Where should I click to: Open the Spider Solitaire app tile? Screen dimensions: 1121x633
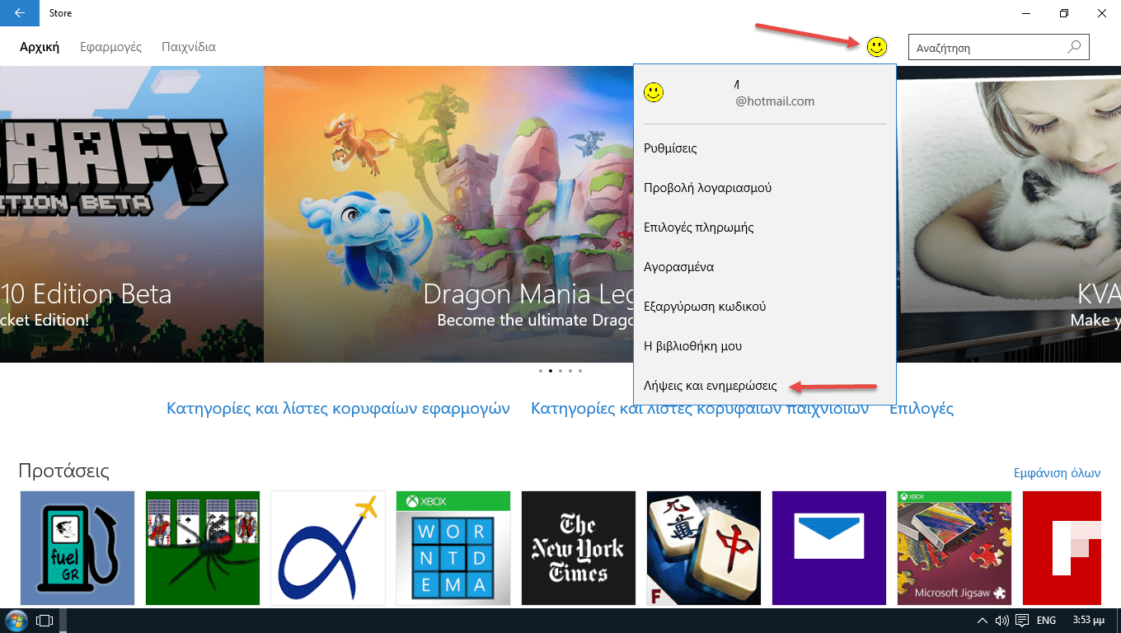203,548
